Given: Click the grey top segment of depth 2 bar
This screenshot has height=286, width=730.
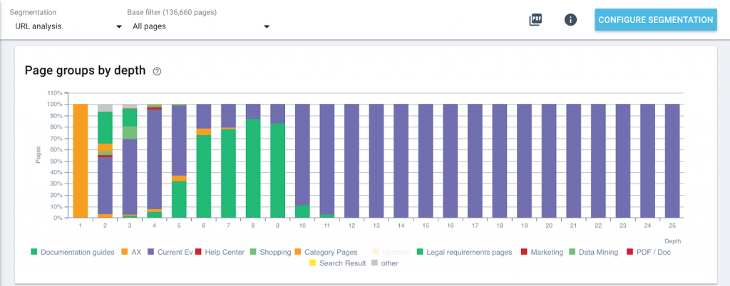Looking at the screenshot, I should [105, 107].
